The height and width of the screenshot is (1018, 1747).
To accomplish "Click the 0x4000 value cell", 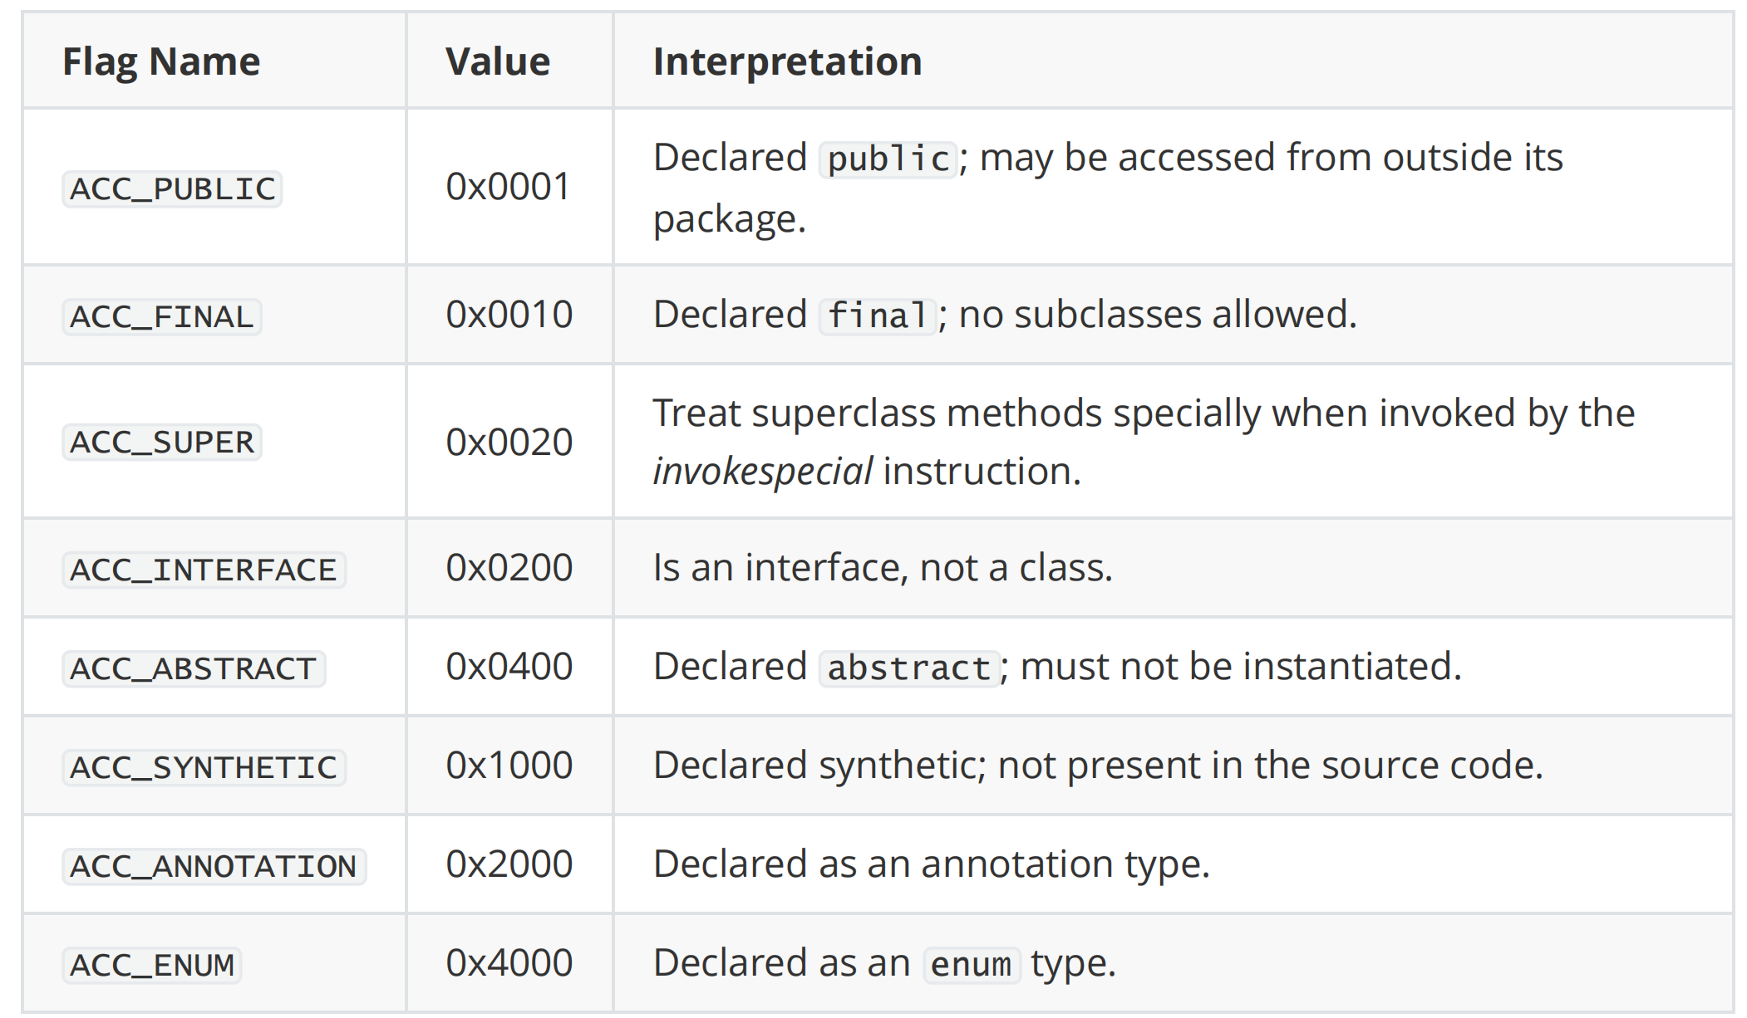I will 509,963.
